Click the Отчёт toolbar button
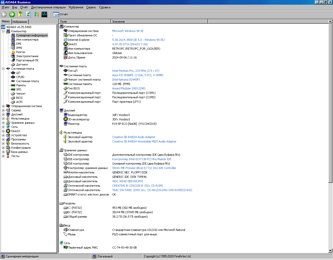Image resolution: width=333 pixels, height=260 pixels. [x=60, y=14]
